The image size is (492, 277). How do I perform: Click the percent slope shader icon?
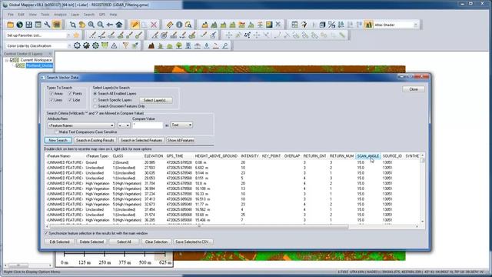coord(331,25)
